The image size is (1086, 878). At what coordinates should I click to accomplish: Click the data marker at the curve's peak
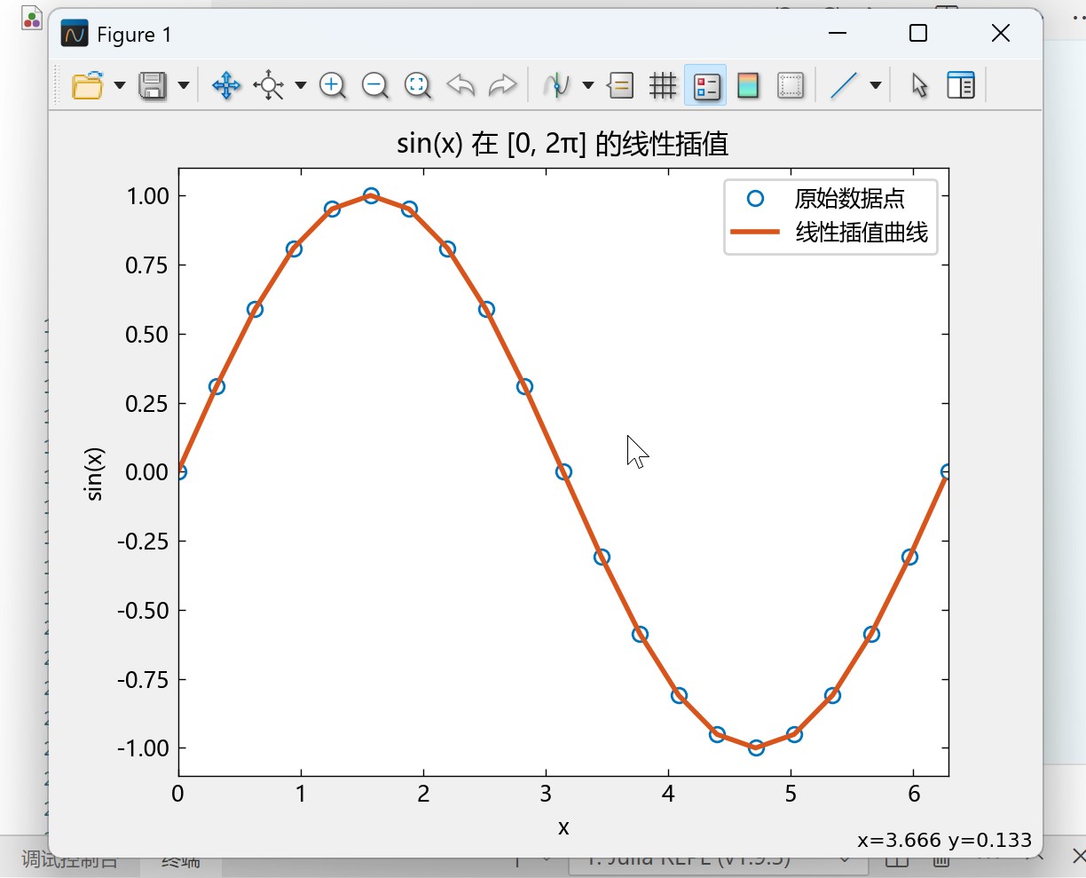click(x=371, y=196)
